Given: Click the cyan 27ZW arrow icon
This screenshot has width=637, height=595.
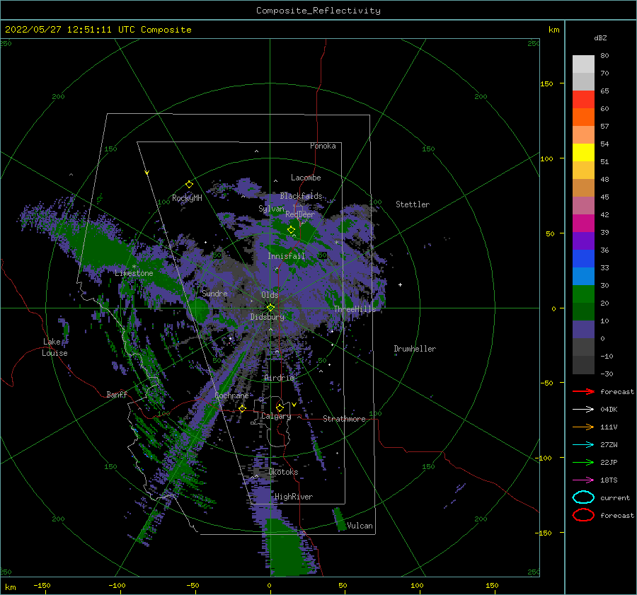Looking at the screenshot, I should (583, 445).
